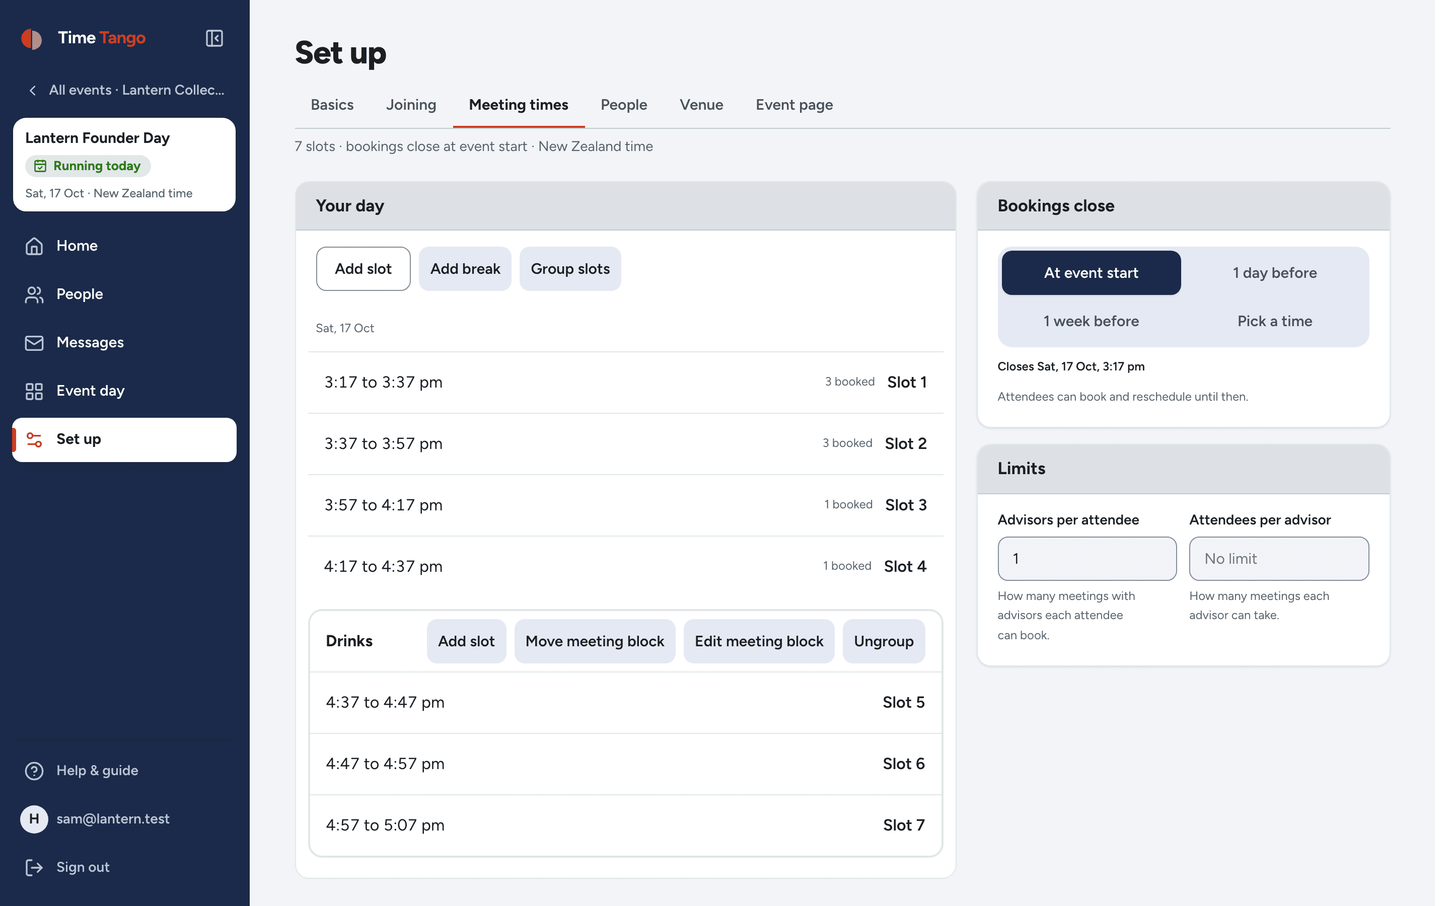Switch to the Joining tab
This screenshot has width=1450, height=906.
pyautogui.click(x=411, y=105)
